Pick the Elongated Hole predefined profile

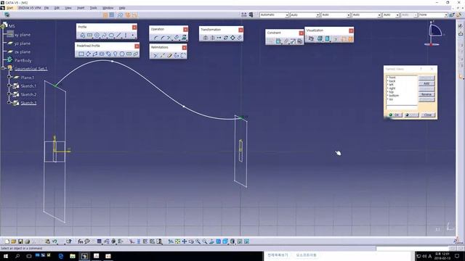tap(102, 54)
